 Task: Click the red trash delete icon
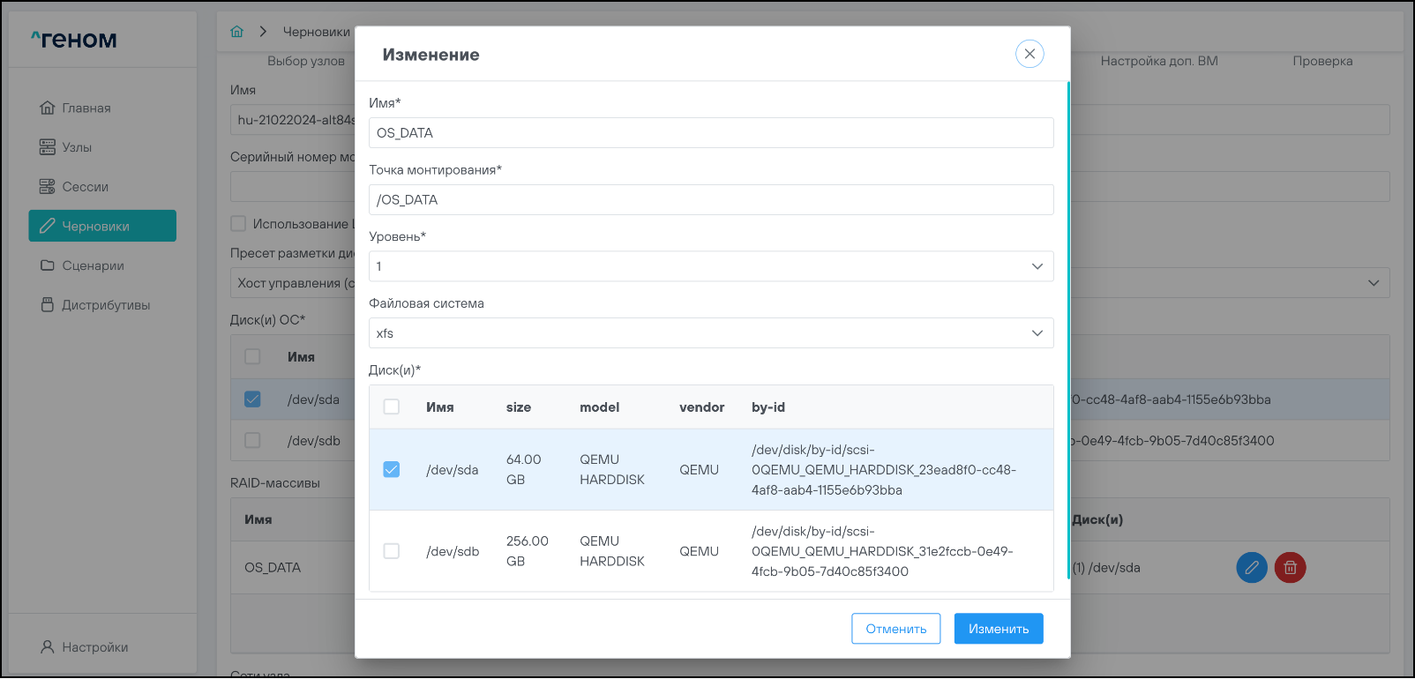click(1290, 568)
